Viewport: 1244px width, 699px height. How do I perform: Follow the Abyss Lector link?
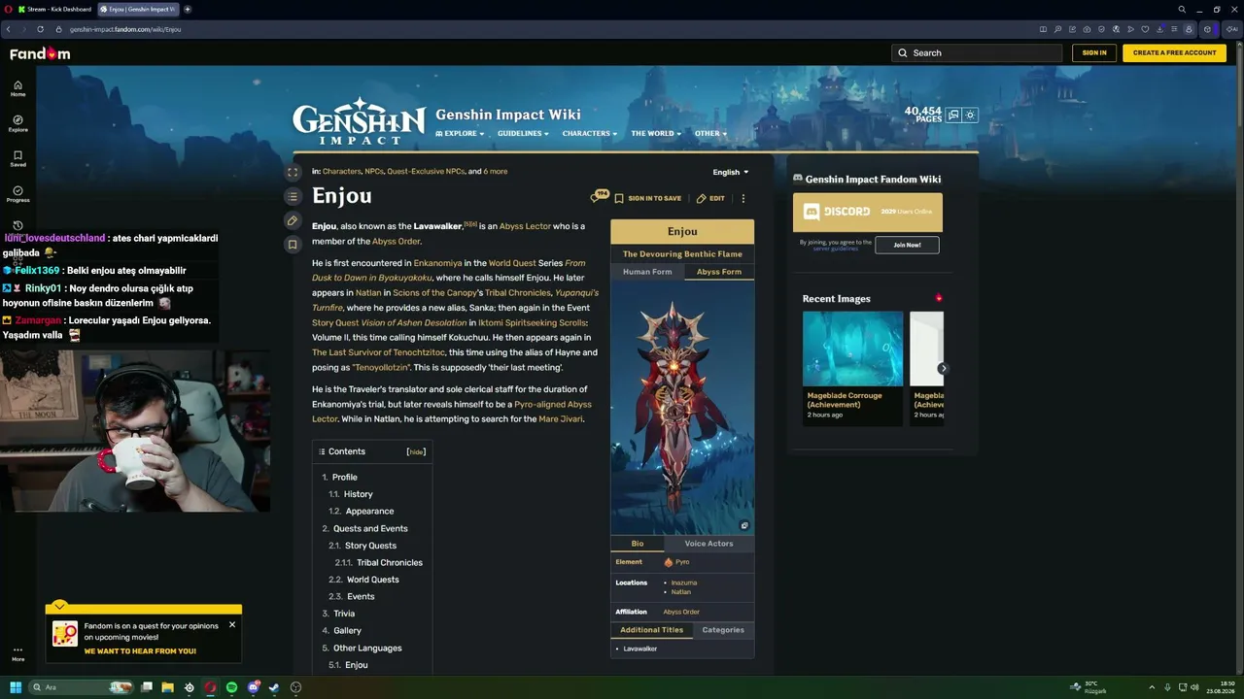[x=525, y=226]
